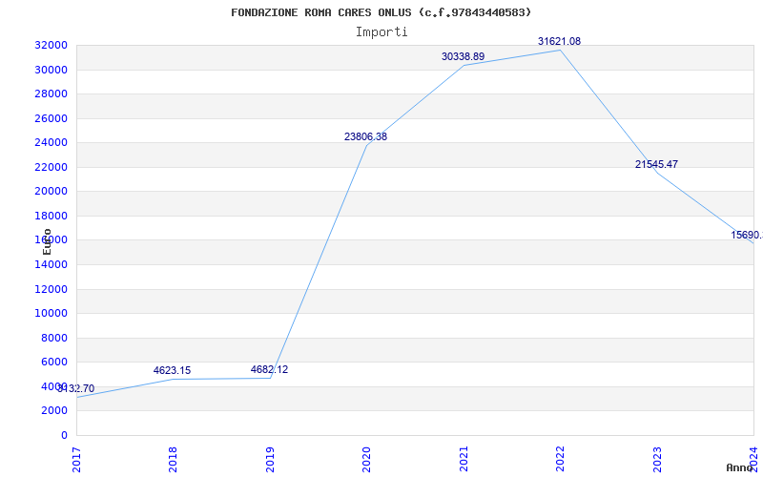Viewport: 763px width, 477px height.
Task: Click the chart title FONDAZIONE ROMA CARES ONLUS
Action: 381,12
